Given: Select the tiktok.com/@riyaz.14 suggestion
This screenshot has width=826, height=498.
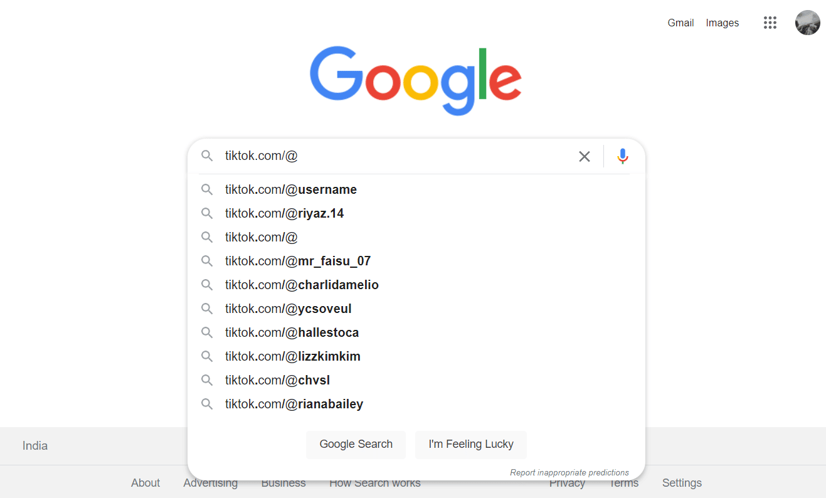Looking at the screenshot, I should (416, 213).
